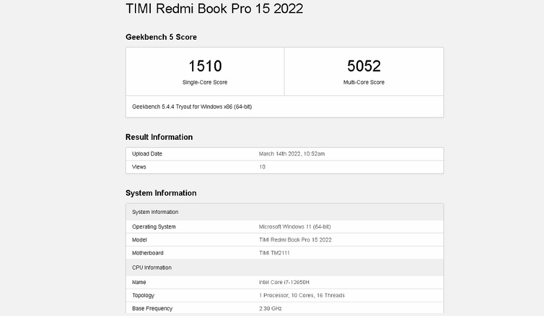Select the Geekbench 5 Score heading

click(x=161, y=37)
